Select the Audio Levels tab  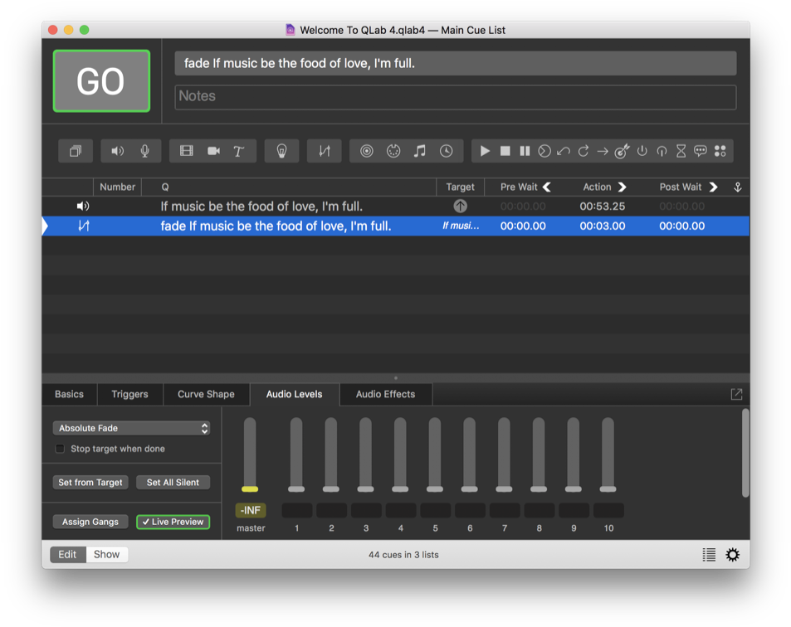294,394
